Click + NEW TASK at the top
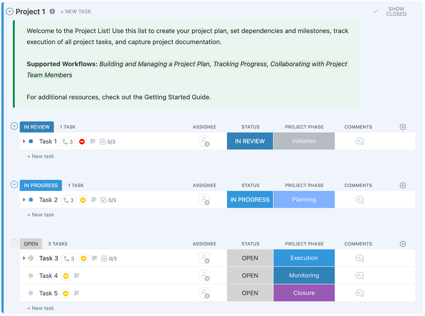 76,11
